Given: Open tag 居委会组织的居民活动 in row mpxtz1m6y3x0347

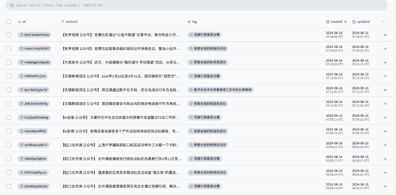Looking at the screenshot, I should click(208, 48).
